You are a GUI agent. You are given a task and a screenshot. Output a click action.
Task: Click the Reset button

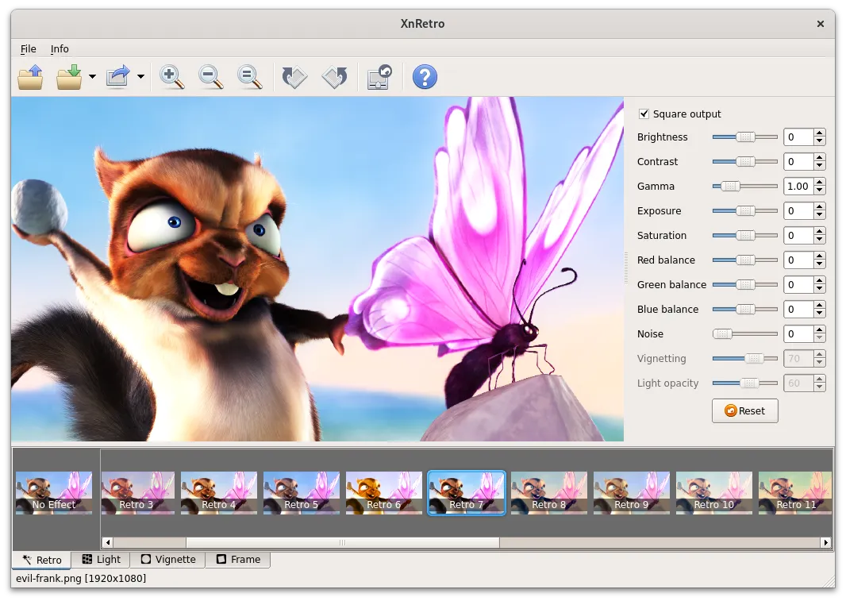pyautogui.click(x=745, y=411)
